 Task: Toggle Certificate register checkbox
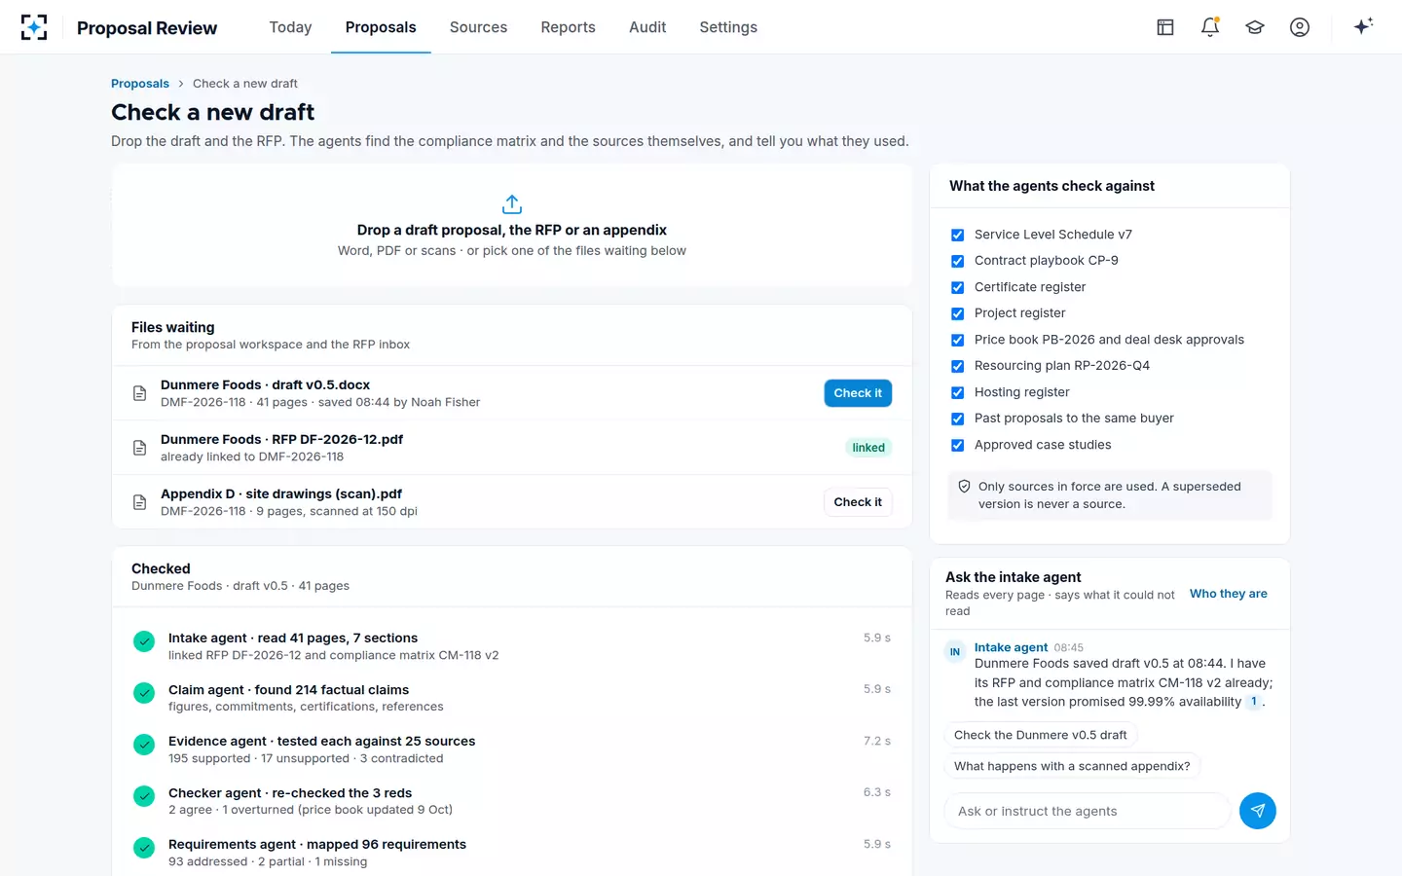[x=957, y=287]
